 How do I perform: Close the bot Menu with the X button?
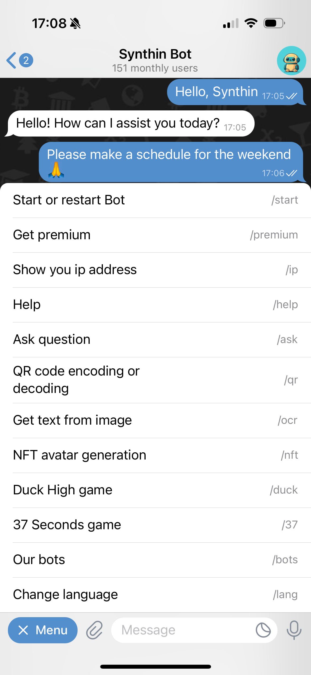coord(43,630)
